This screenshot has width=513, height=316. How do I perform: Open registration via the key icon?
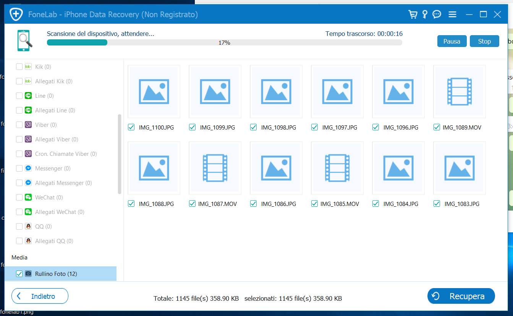click(425, 15)
